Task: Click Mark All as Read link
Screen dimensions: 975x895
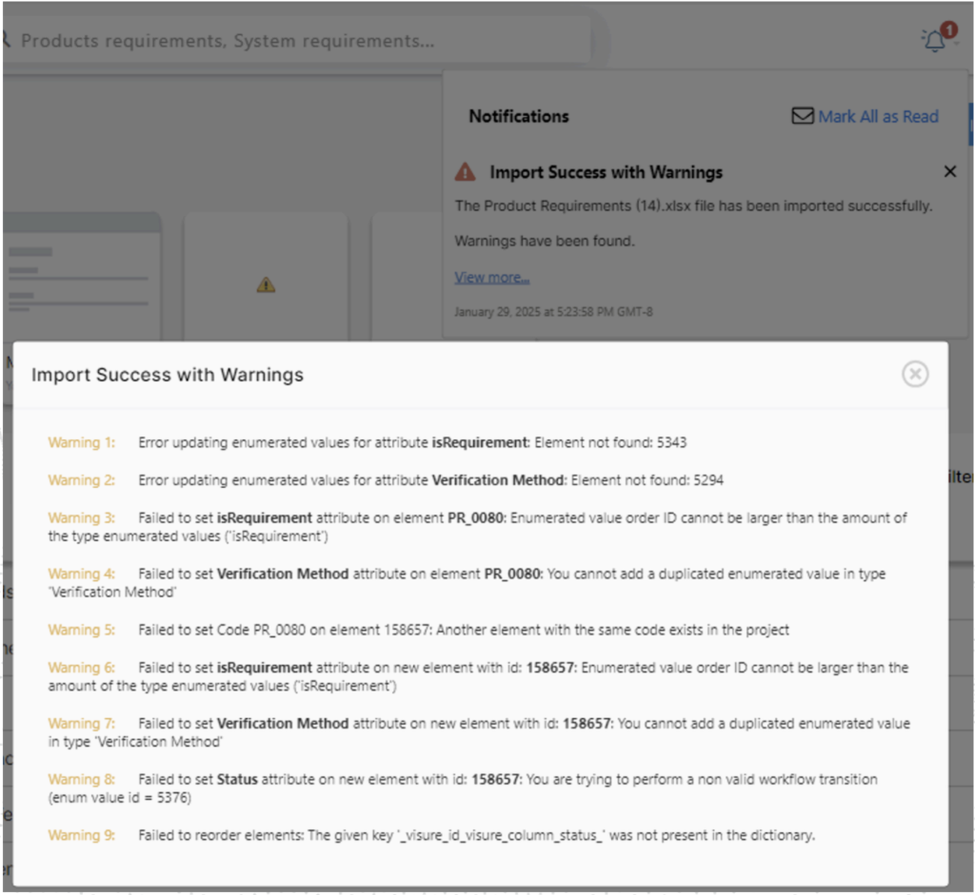Action: click(878, 116)
